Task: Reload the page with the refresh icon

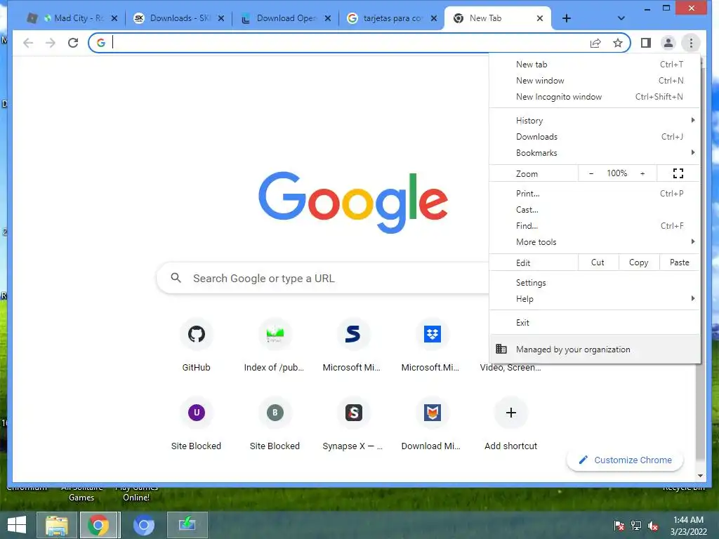Action: click(x=73, y=43)
